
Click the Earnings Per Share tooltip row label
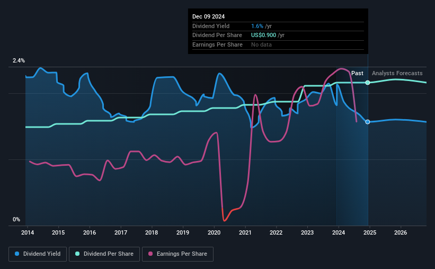click(217, 44)
